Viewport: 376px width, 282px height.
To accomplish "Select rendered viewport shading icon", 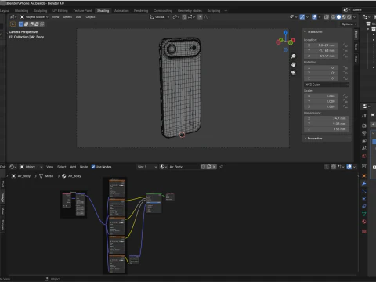I will click(349, 17).
